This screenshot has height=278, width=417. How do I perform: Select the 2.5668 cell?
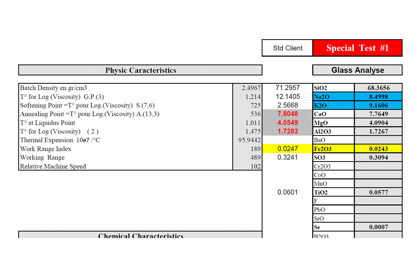[287, 105]
